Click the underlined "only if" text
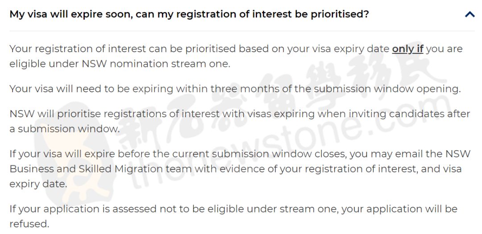This screenshot has height=234, width=482. pyautogui.click(x=407, y=49)
